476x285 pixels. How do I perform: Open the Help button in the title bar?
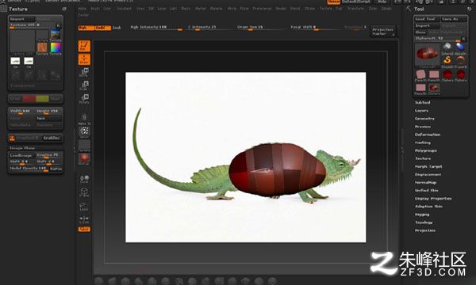(382, 2)
